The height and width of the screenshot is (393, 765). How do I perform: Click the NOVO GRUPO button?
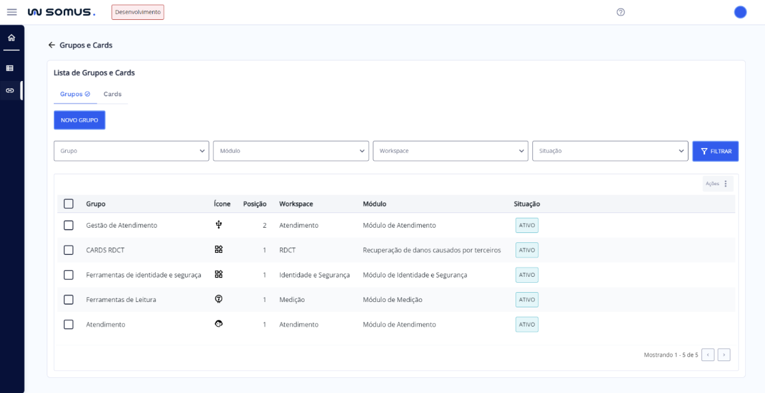pos(79,120)
